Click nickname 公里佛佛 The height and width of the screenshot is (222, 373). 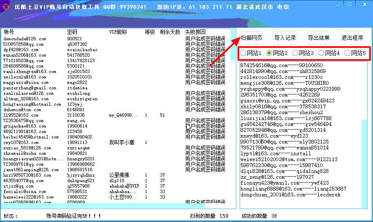click(x=119, y=175)
